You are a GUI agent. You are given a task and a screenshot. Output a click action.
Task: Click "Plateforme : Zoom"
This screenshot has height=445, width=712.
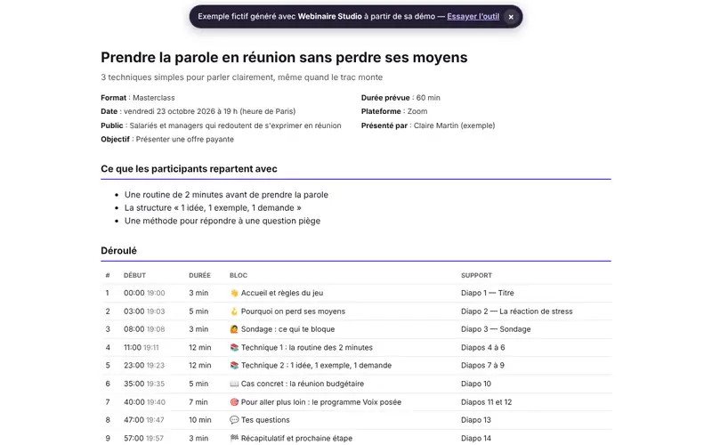(394, 111)
